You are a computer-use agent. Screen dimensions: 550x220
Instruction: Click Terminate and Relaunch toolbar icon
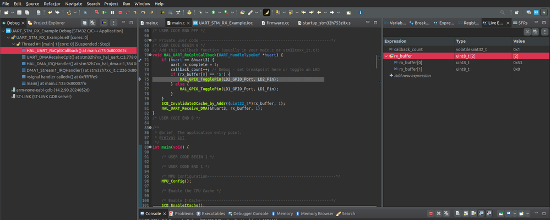click(96, 12)
